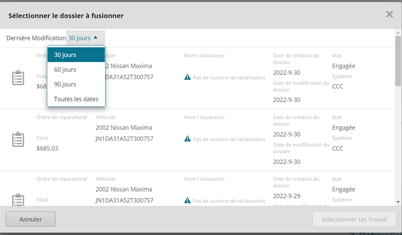Click 'Engagée' status in the 2022-9-29 row
Viewport: 402px width, 235px height.
click(x=344, y=190)
